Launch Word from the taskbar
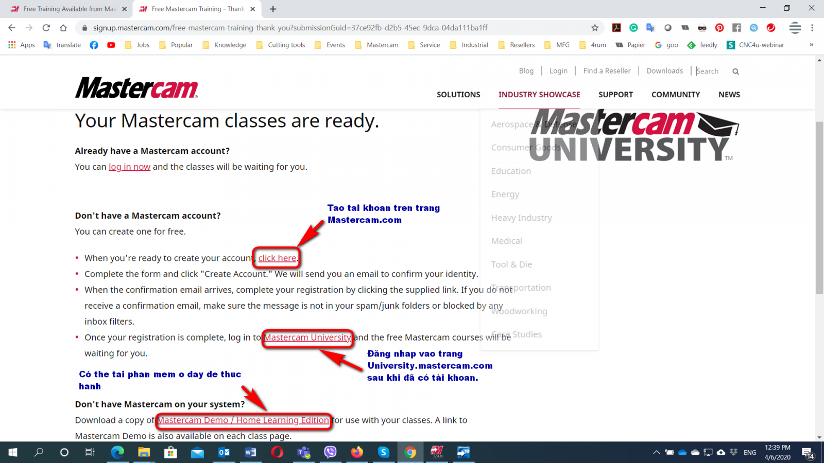Viewport: 824px width, 463px height. [x=250, y=452]
